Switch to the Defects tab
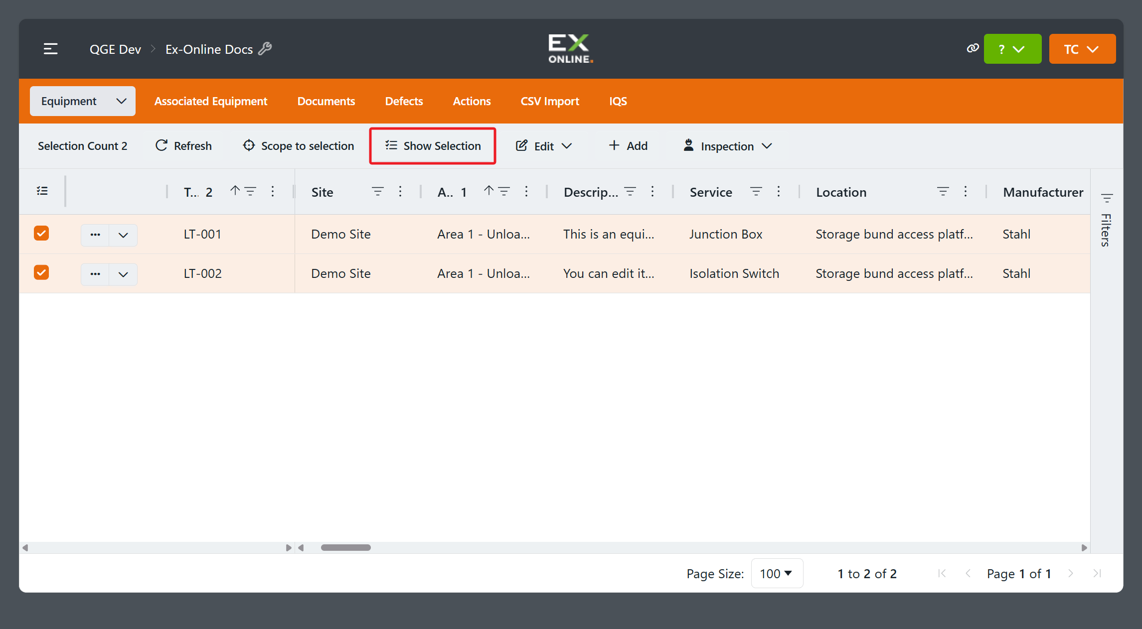 pyautogui.click(x=404, y=101)
